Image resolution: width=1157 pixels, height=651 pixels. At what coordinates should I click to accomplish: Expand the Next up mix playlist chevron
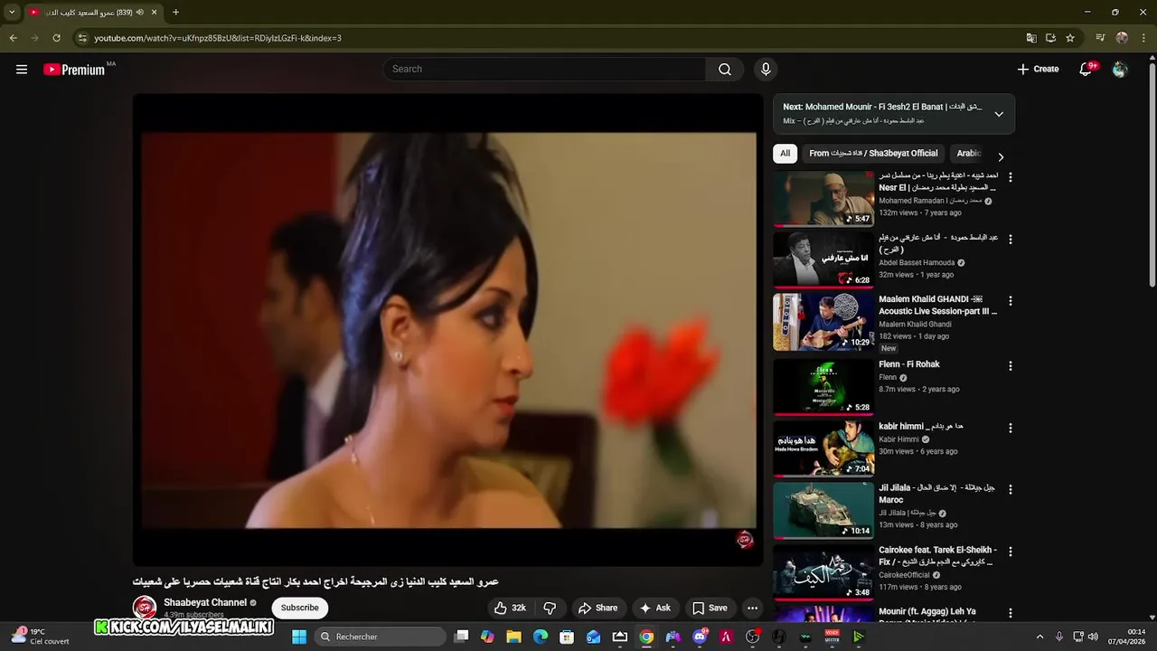[x=999, y=114]
